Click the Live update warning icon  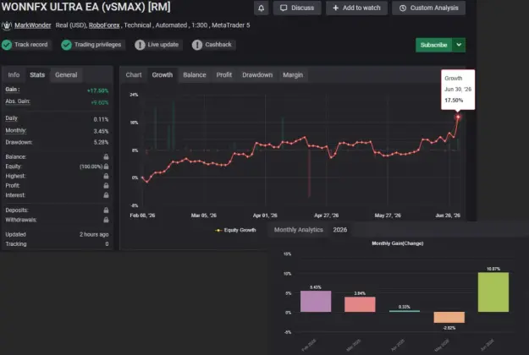point(140,45)
